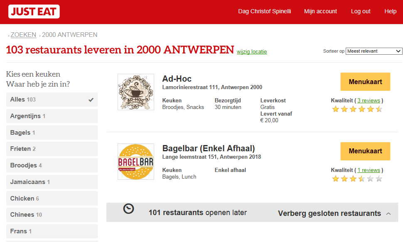Open the Bagelbar restaurant logo
Viewport: 403px width, 242px height.
[135, 162]
